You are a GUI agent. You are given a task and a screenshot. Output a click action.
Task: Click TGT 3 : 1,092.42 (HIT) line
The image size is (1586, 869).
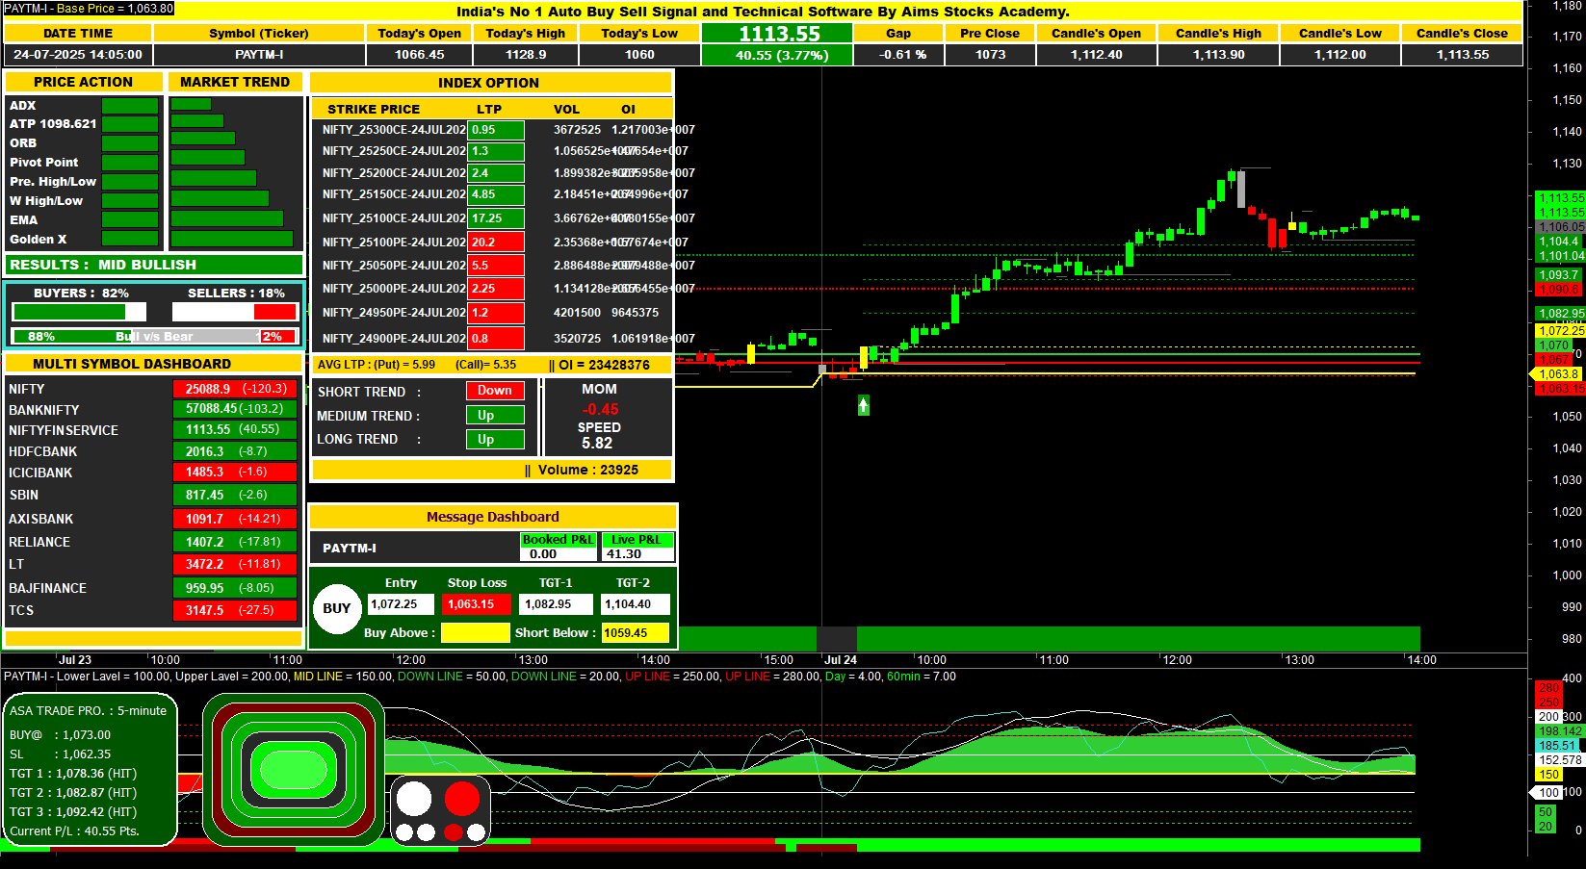pos(73,812)
